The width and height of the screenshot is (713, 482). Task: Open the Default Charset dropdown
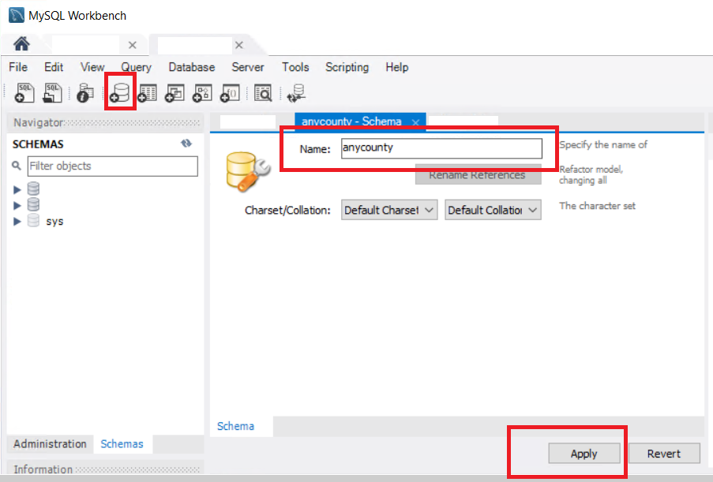[x=389, y=210]
